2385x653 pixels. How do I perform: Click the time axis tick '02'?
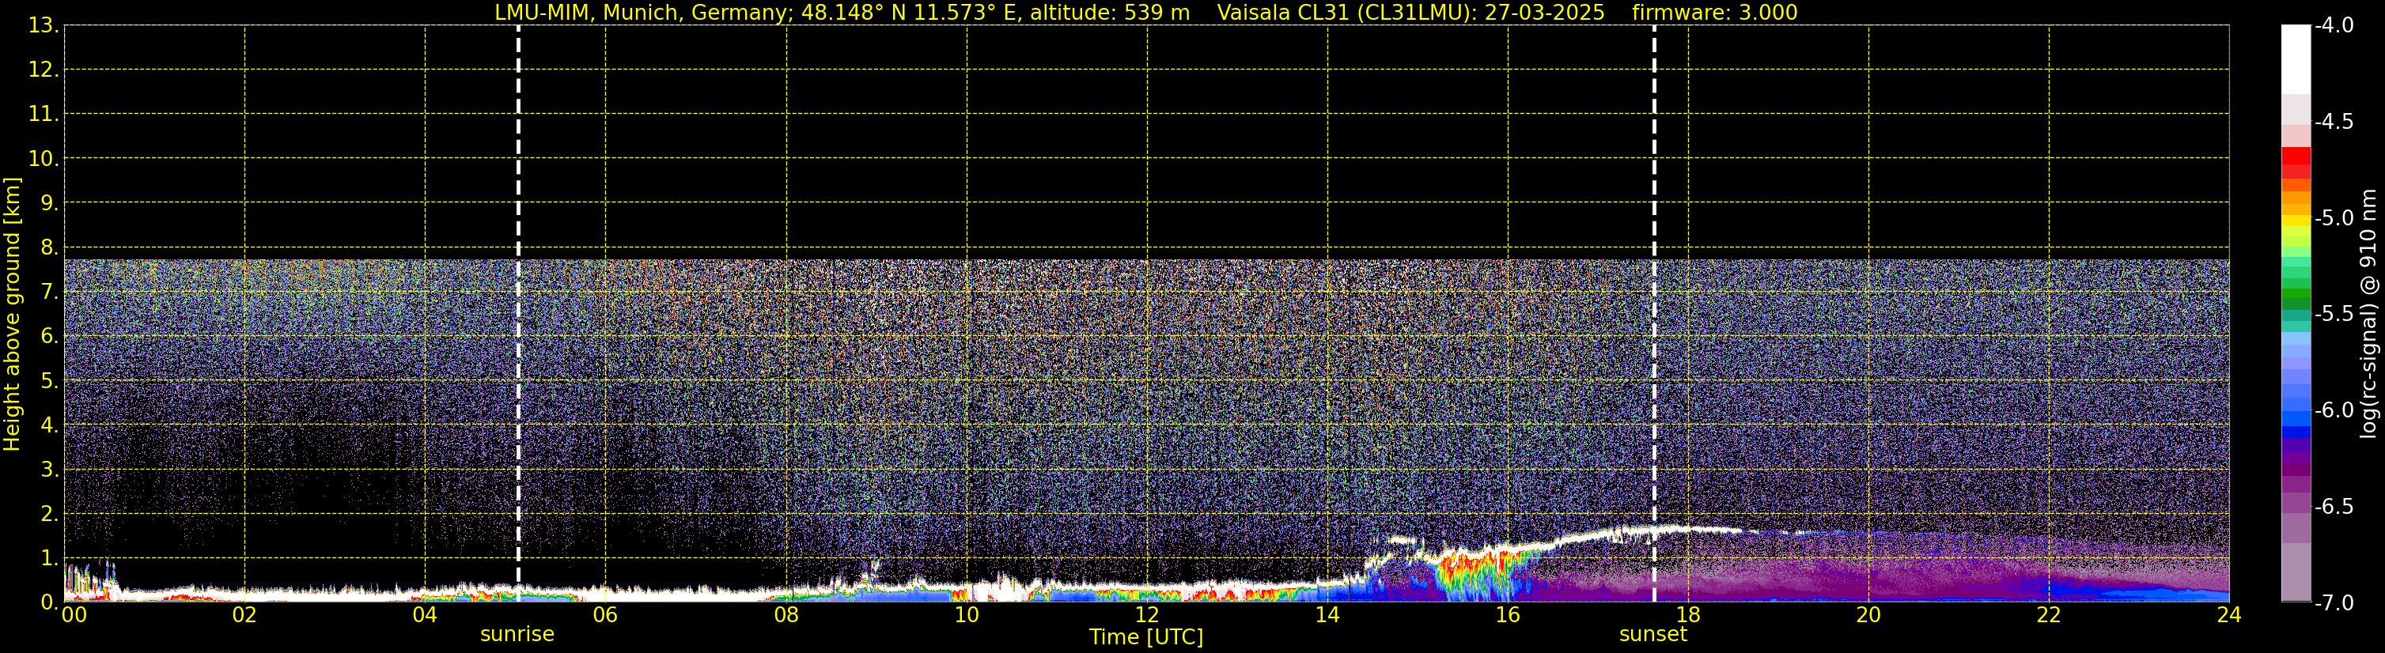244,614
